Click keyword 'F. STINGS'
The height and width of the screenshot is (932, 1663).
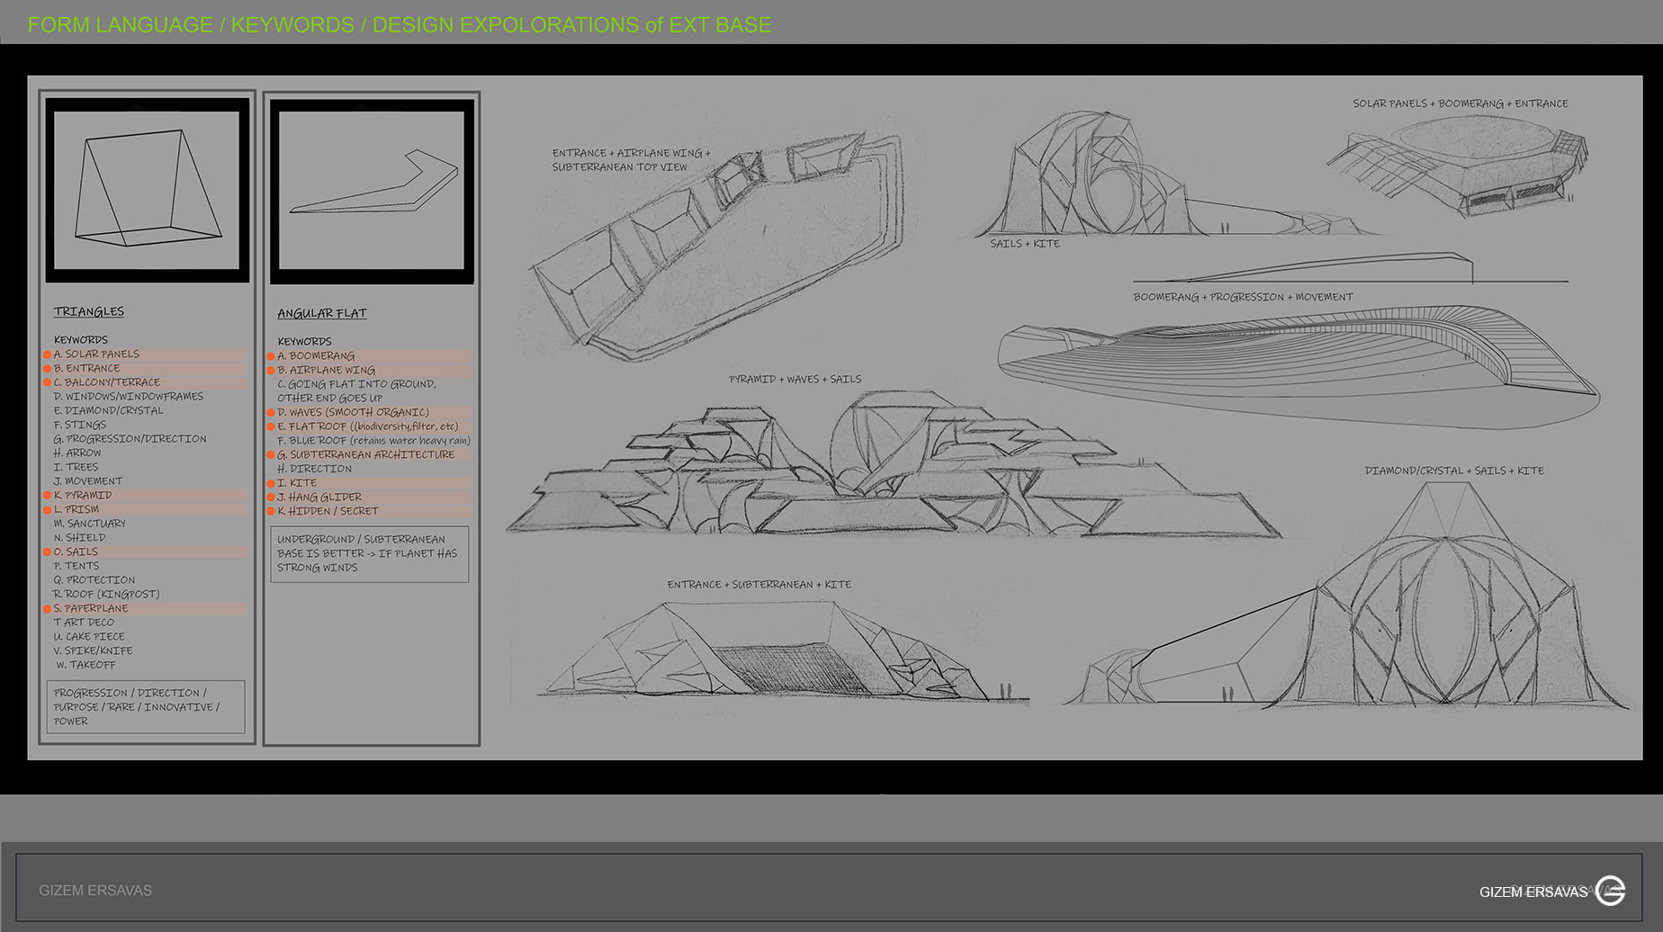click(79, 425)
